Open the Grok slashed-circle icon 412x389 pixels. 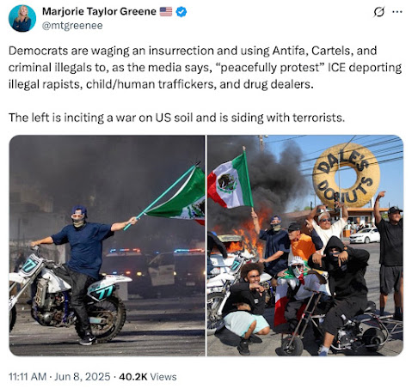[379, 12]
